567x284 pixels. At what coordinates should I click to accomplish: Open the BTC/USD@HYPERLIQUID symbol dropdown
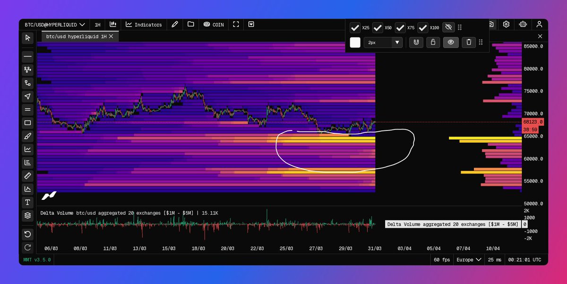pos(54,24)
